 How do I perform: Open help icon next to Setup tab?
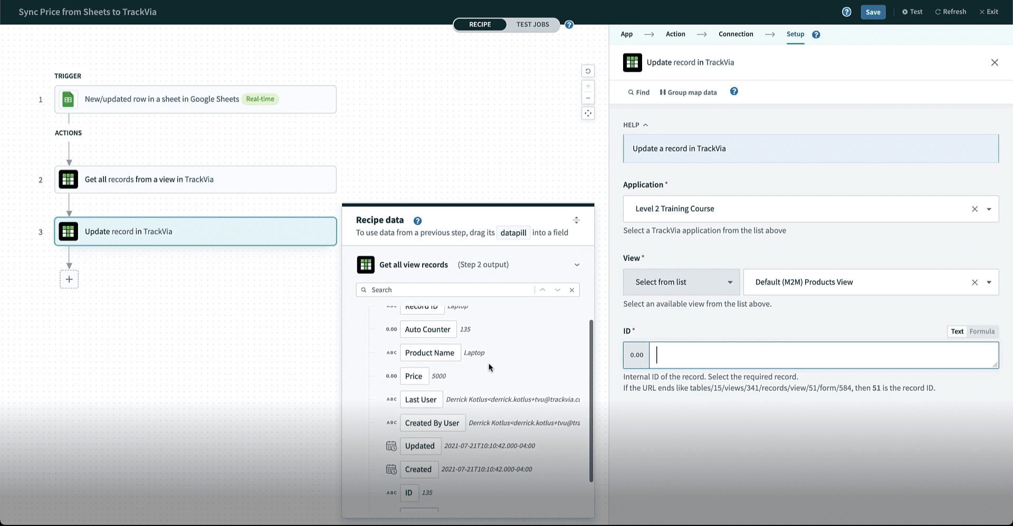coord(816,34)
